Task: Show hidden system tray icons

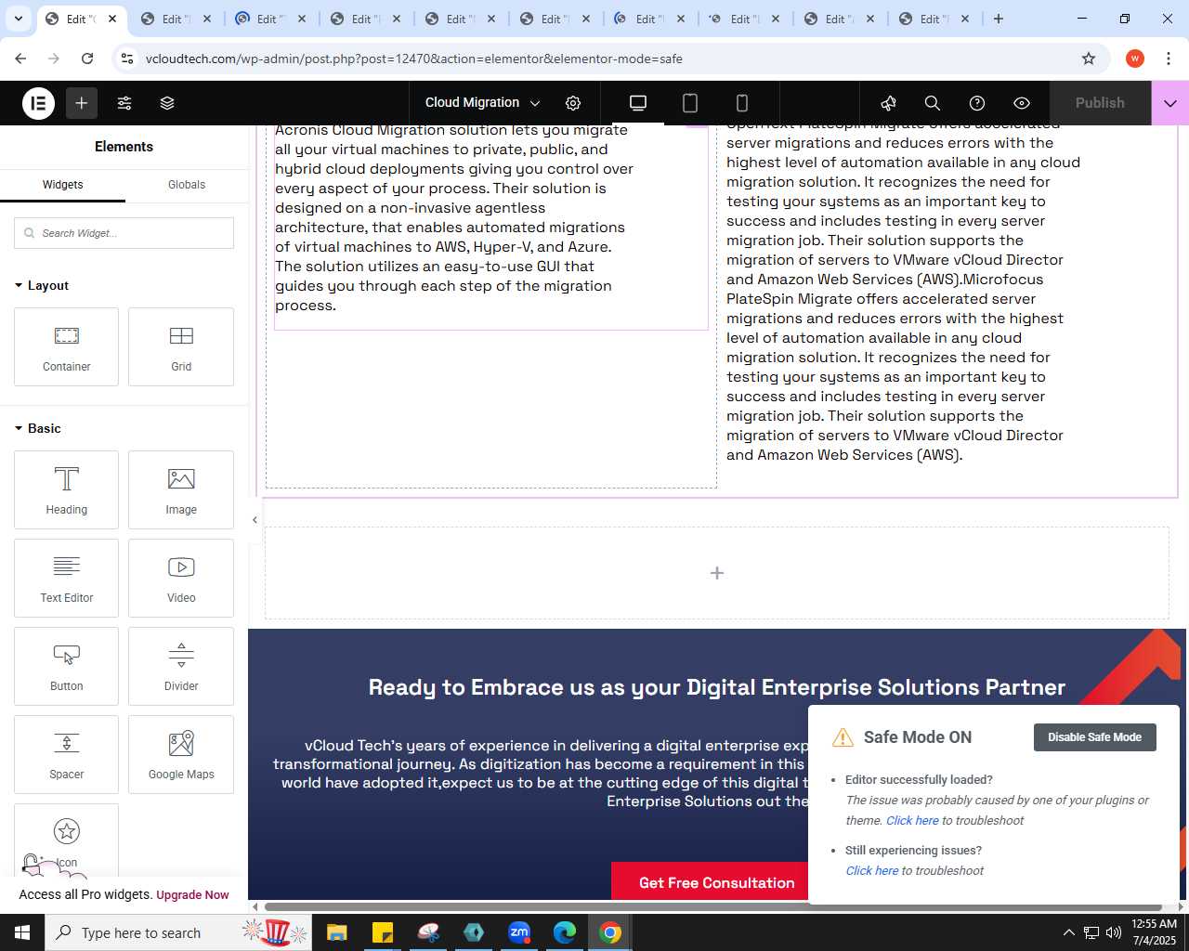Action: click(1068, 932)
